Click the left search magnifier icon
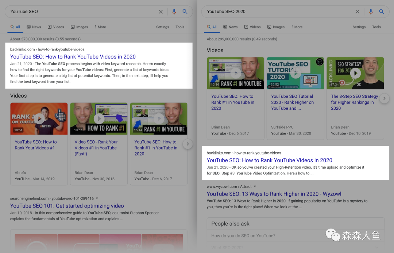This screenshot has width=394, height=253. coord(185,12)
